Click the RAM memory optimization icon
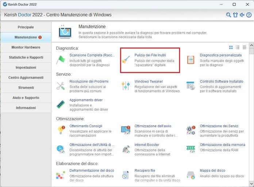Screen dimensions: 254x187 point(190,149)
